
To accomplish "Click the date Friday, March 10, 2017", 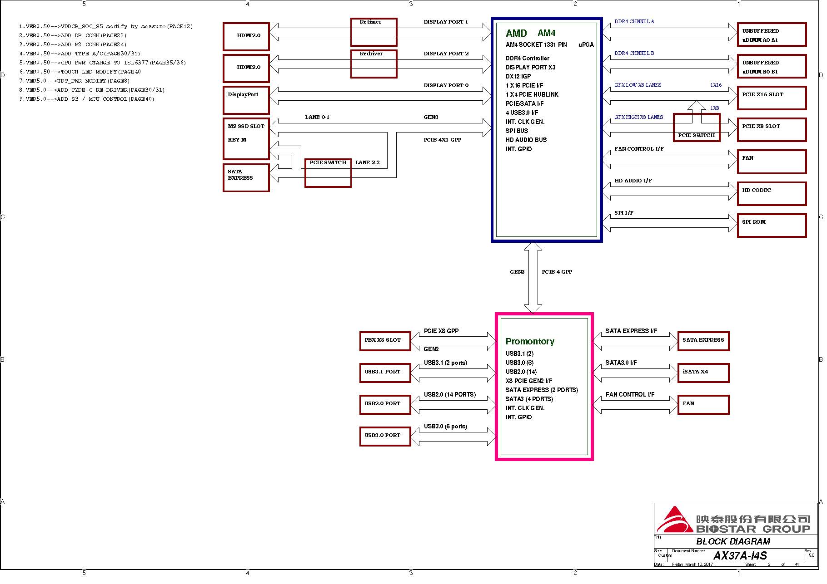I will click(x=692, y=564).
